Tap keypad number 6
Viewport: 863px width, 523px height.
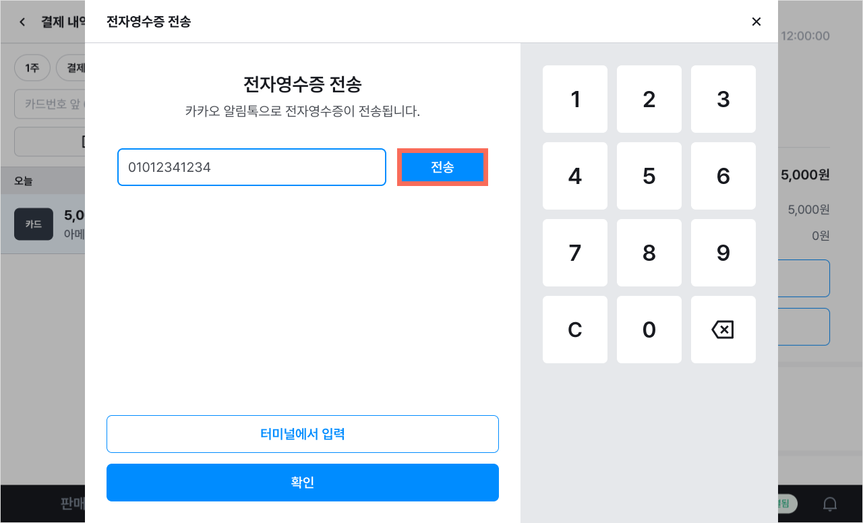point(723,176)
